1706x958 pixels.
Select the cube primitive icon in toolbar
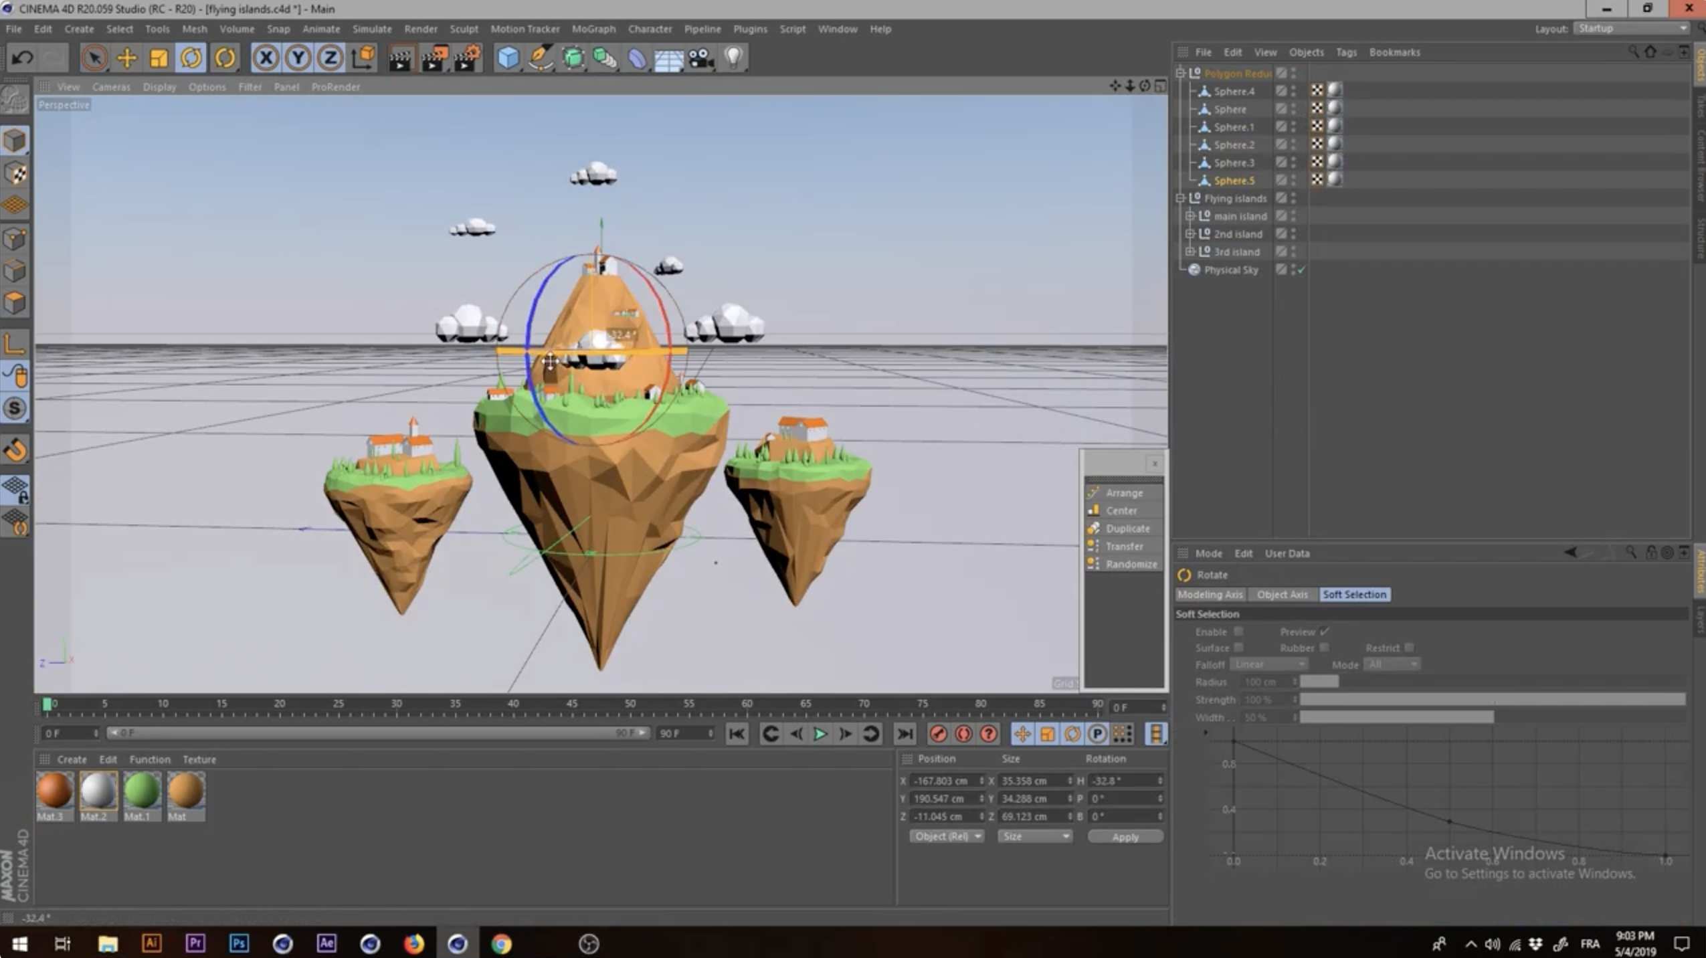[508, 58]
